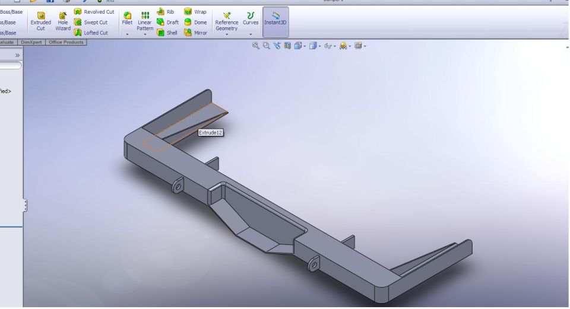Open the Apply Scene dropdown arrow
This screenshot has width=570, height=309.
(x=350, y=46)
